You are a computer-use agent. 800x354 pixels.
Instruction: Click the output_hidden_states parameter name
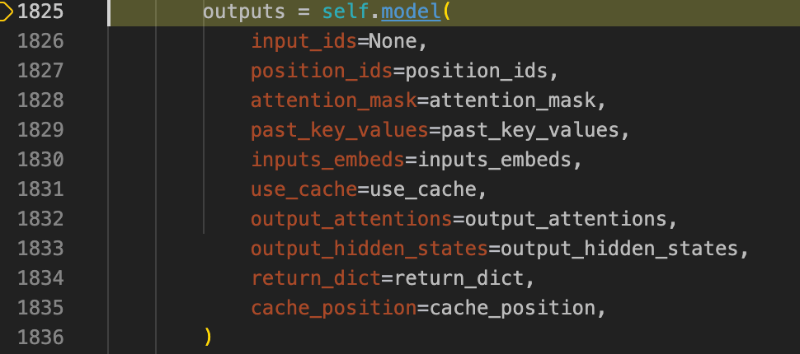(369, 249)
